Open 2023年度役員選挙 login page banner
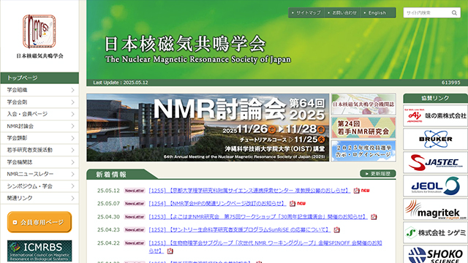 [363, 151]
